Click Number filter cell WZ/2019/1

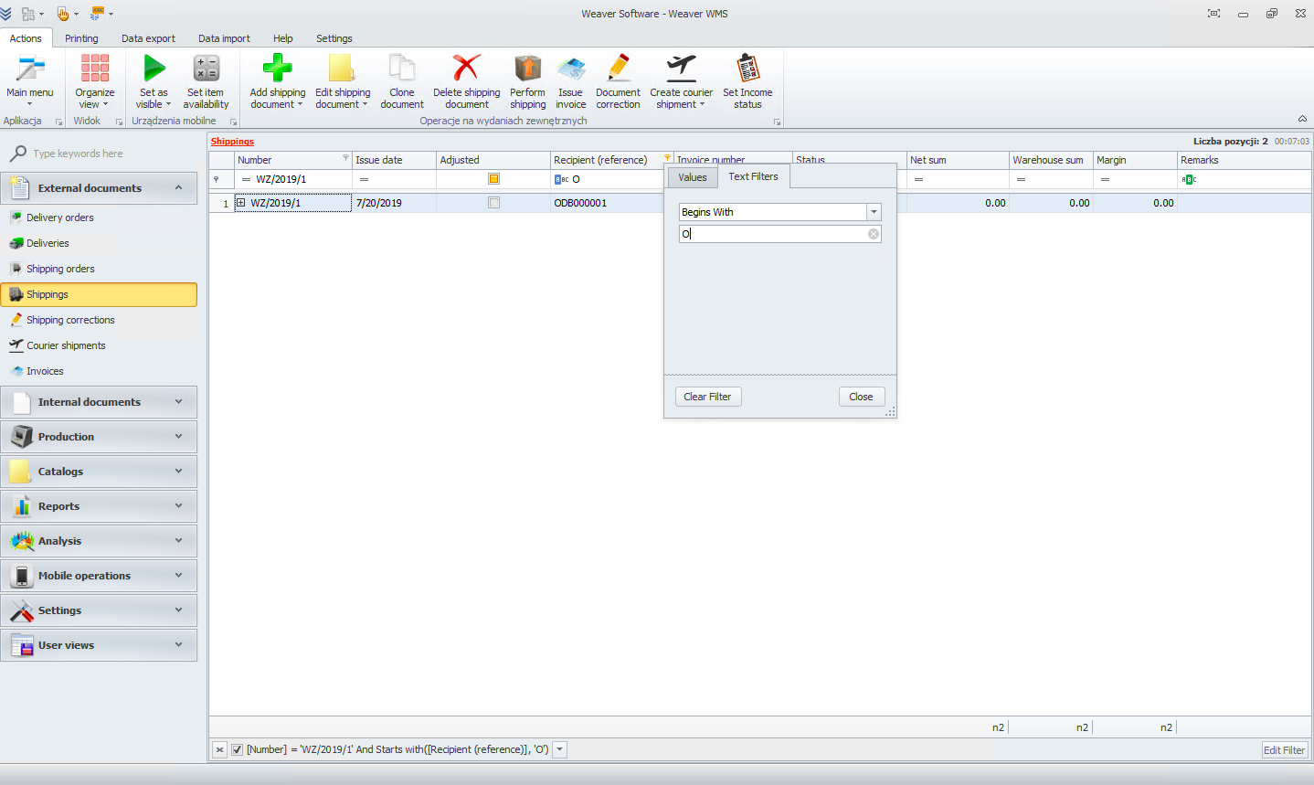coord(292,179)
